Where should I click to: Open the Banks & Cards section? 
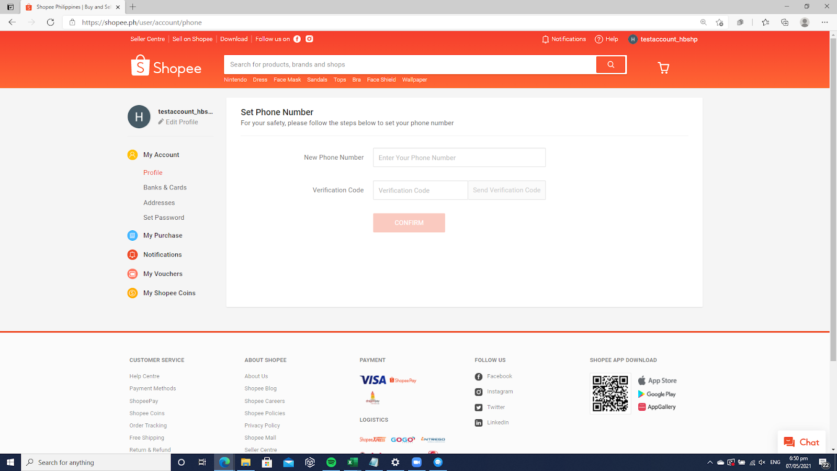pos(164,187)
